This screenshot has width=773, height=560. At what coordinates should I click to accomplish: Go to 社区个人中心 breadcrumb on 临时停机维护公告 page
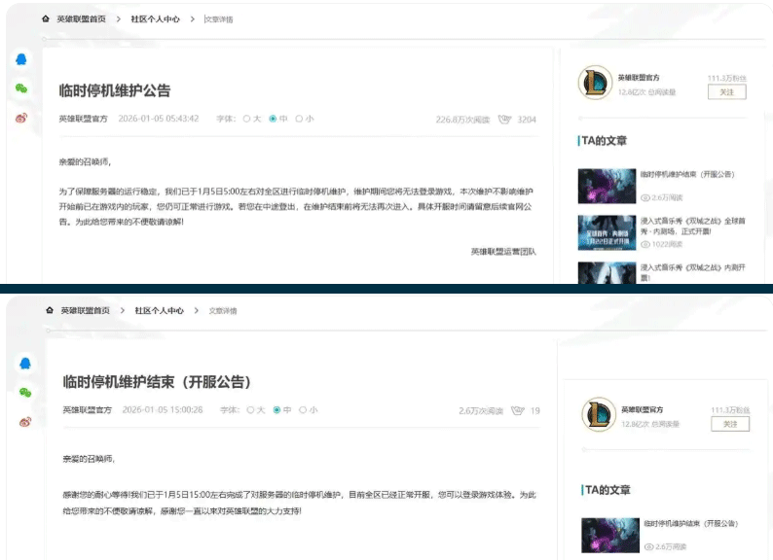pos(156,18)
